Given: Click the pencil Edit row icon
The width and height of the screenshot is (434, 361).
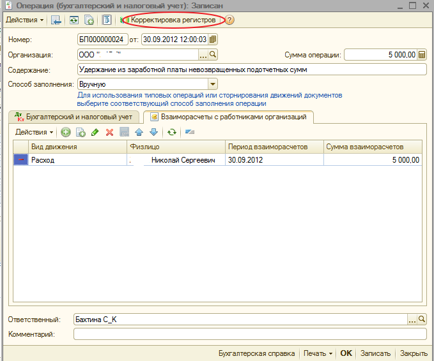Looking at the screenshot, I should click(x=95, y=132).
